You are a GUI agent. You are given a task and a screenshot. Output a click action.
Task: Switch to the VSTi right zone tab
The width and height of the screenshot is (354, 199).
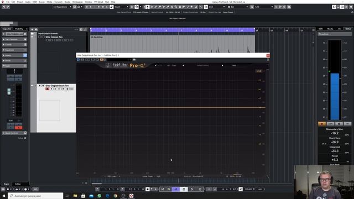pos(321,29)
